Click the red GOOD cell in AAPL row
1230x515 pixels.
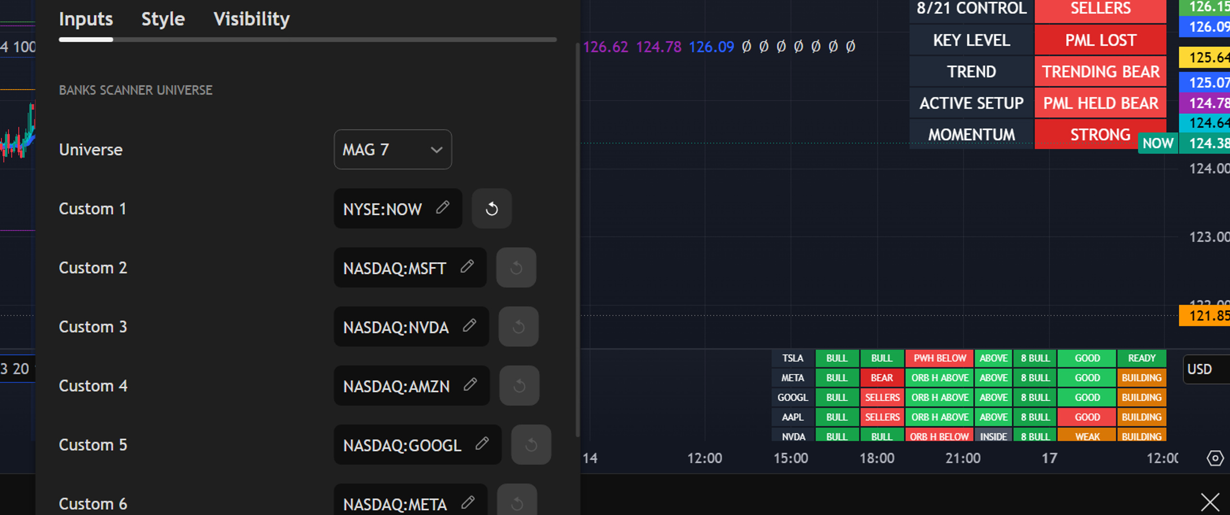[1087, 417]
